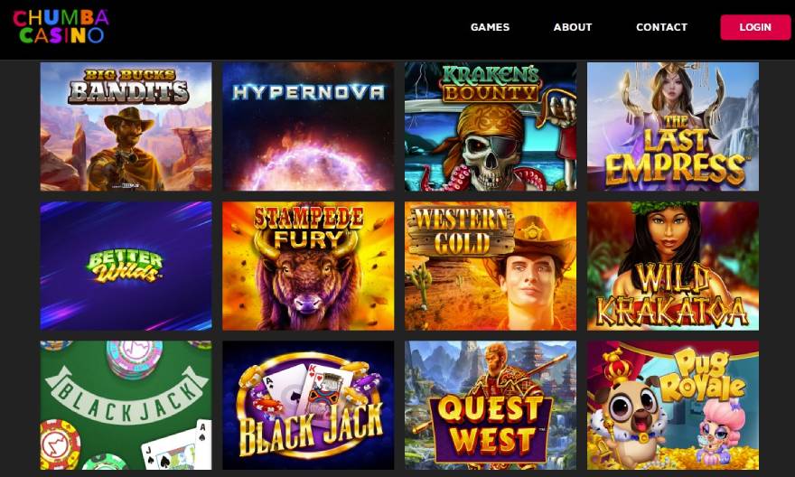Open the Hypernova game tile

(308, 126)
